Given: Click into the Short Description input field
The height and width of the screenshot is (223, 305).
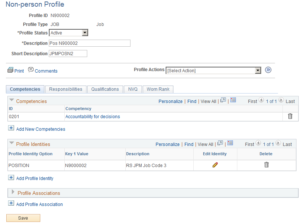Looking at the screenshot, I should point(68,53).
